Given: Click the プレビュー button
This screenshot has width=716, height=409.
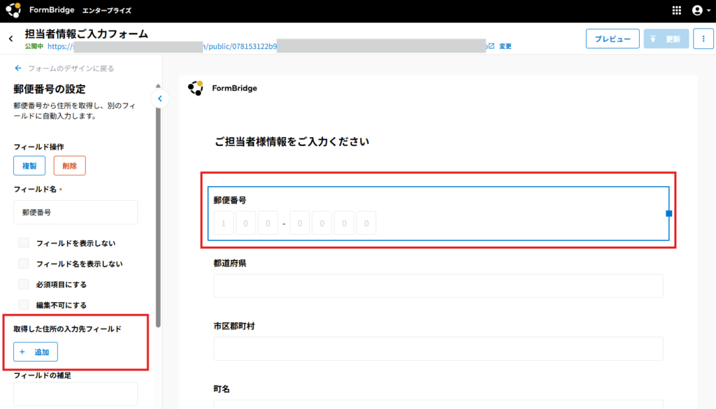Looking at the screenshot, I should coord(613,39).
